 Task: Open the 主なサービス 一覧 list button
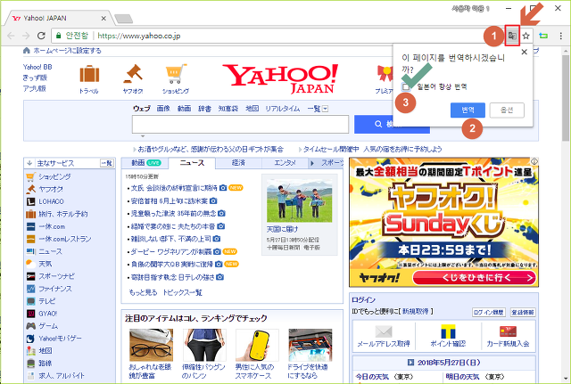tap(107, 163)
